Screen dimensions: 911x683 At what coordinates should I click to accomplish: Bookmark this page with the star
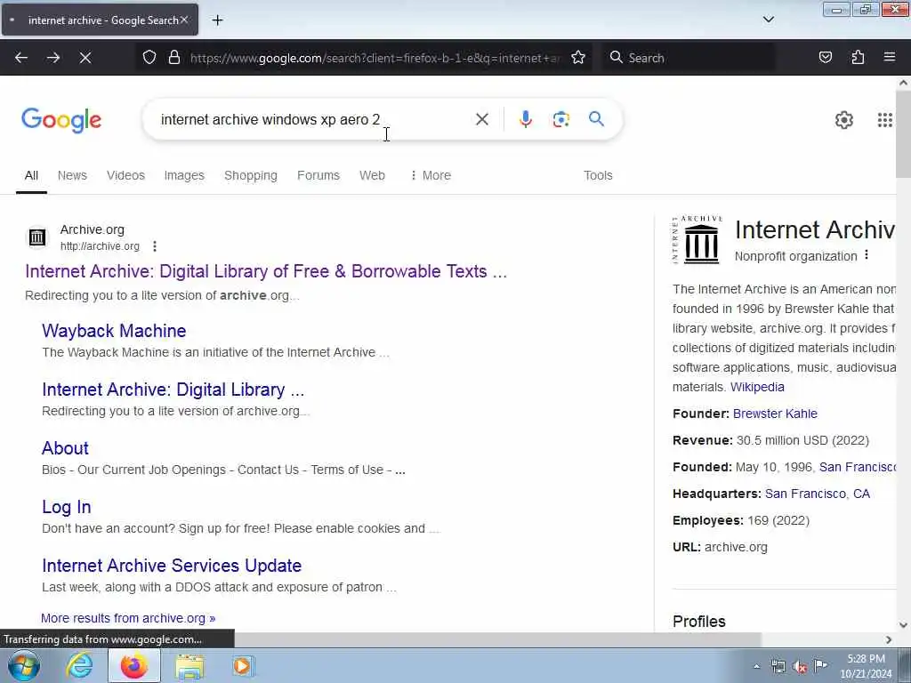click(x=577, y=58)
